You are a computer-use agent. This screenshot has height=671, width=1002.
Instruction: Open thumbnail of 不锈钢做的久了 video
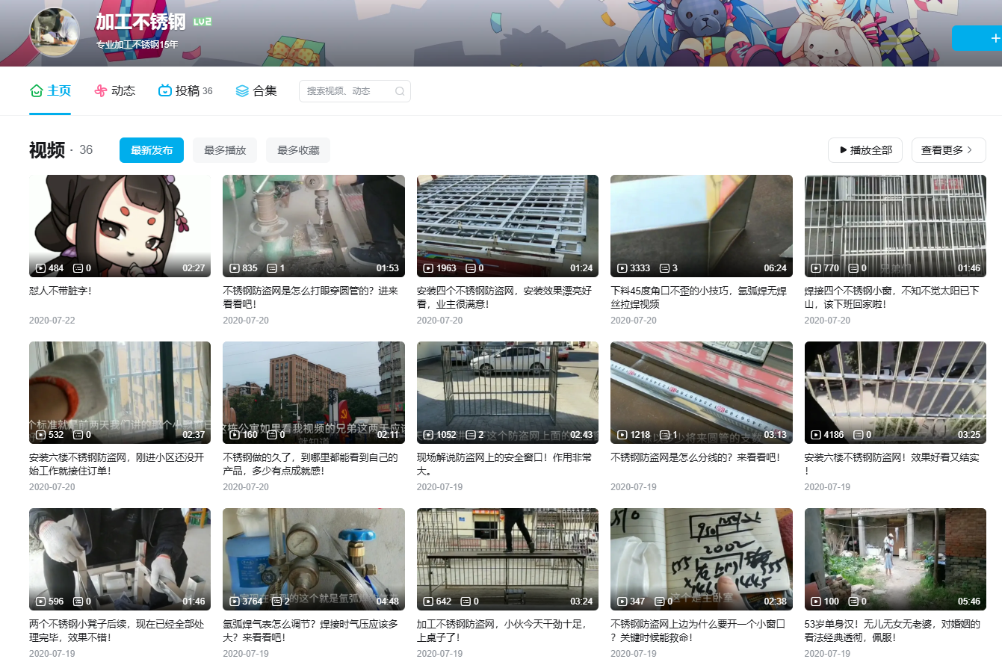pyautogui.click(x=314, y=393)
